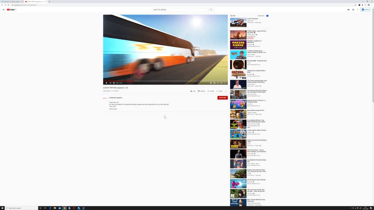Subscribe to Component Graphics channel

point(222,98)
